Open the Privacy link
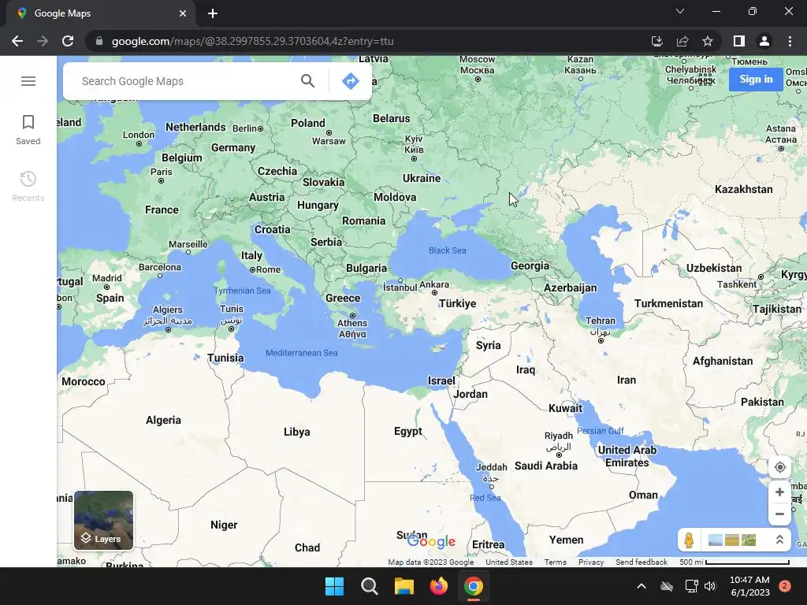Viewport: 807px width, 605px height. 591,562
